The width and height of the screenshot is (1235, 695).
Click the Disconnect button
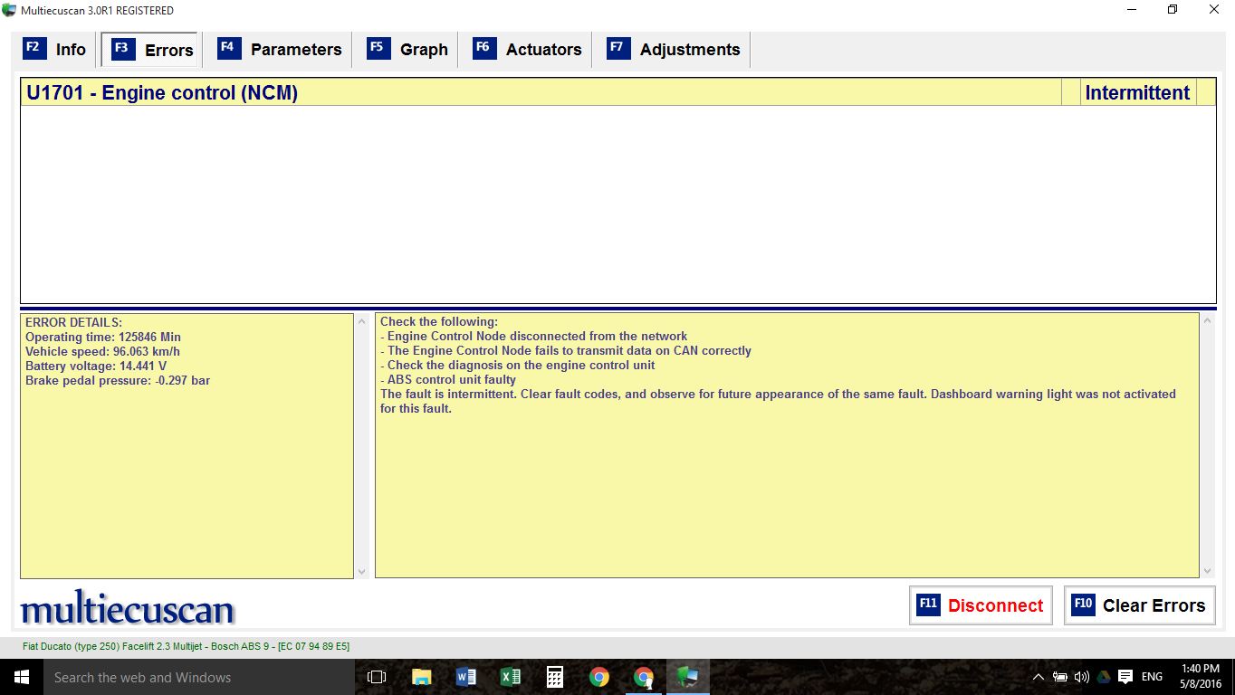point(981,605)
